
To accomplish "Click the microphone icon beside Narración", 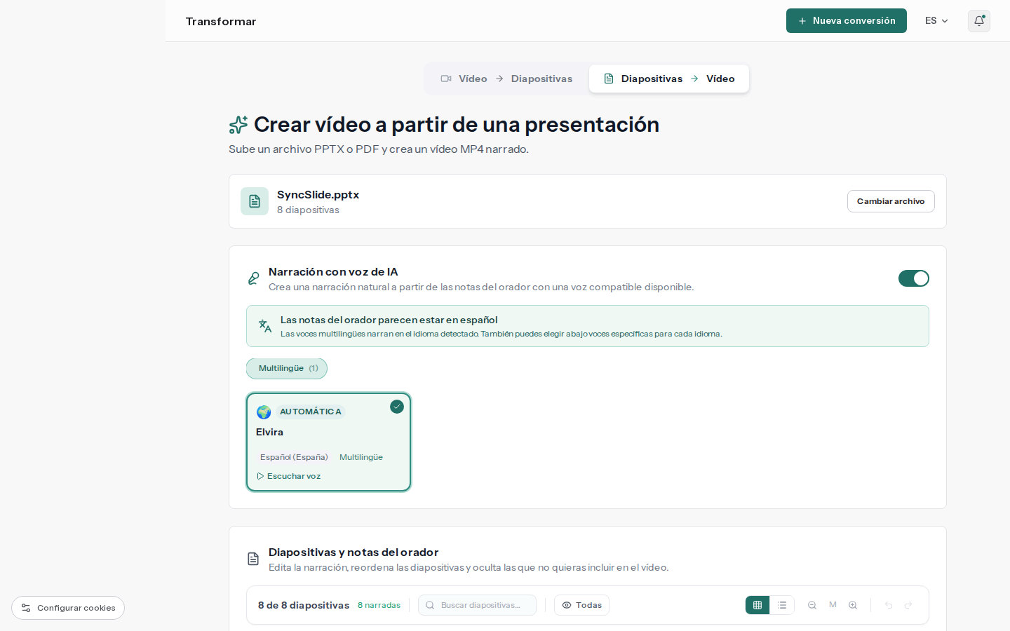I will point(253,278).
